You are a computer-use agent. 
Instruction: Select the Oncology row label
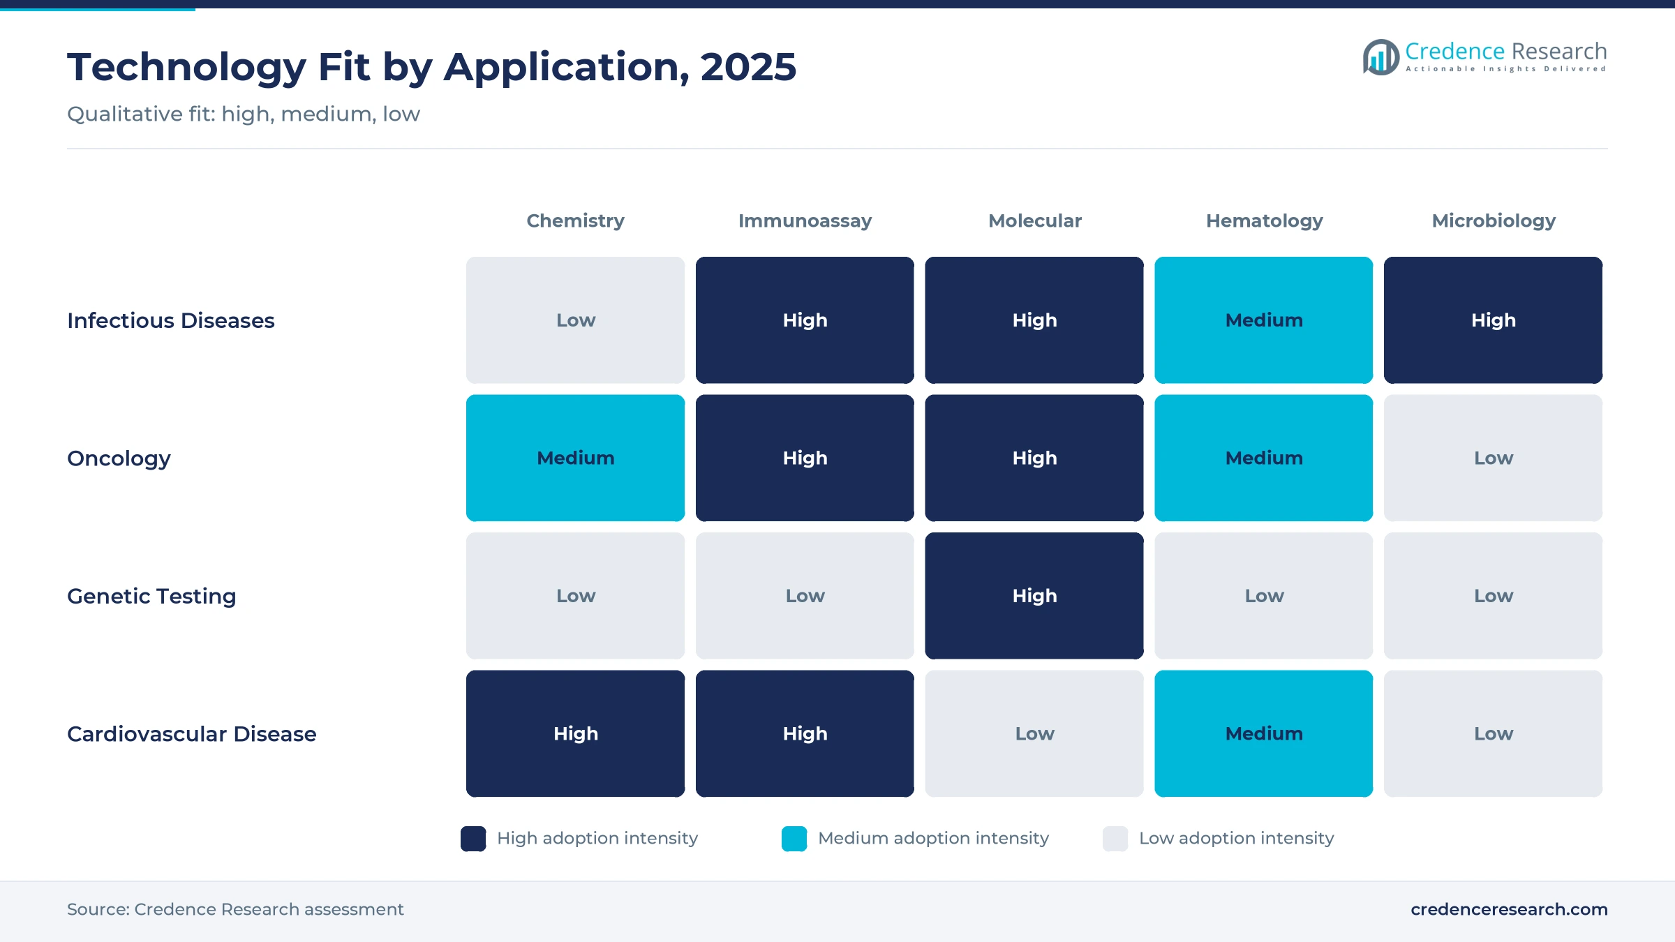coord(119,458)
